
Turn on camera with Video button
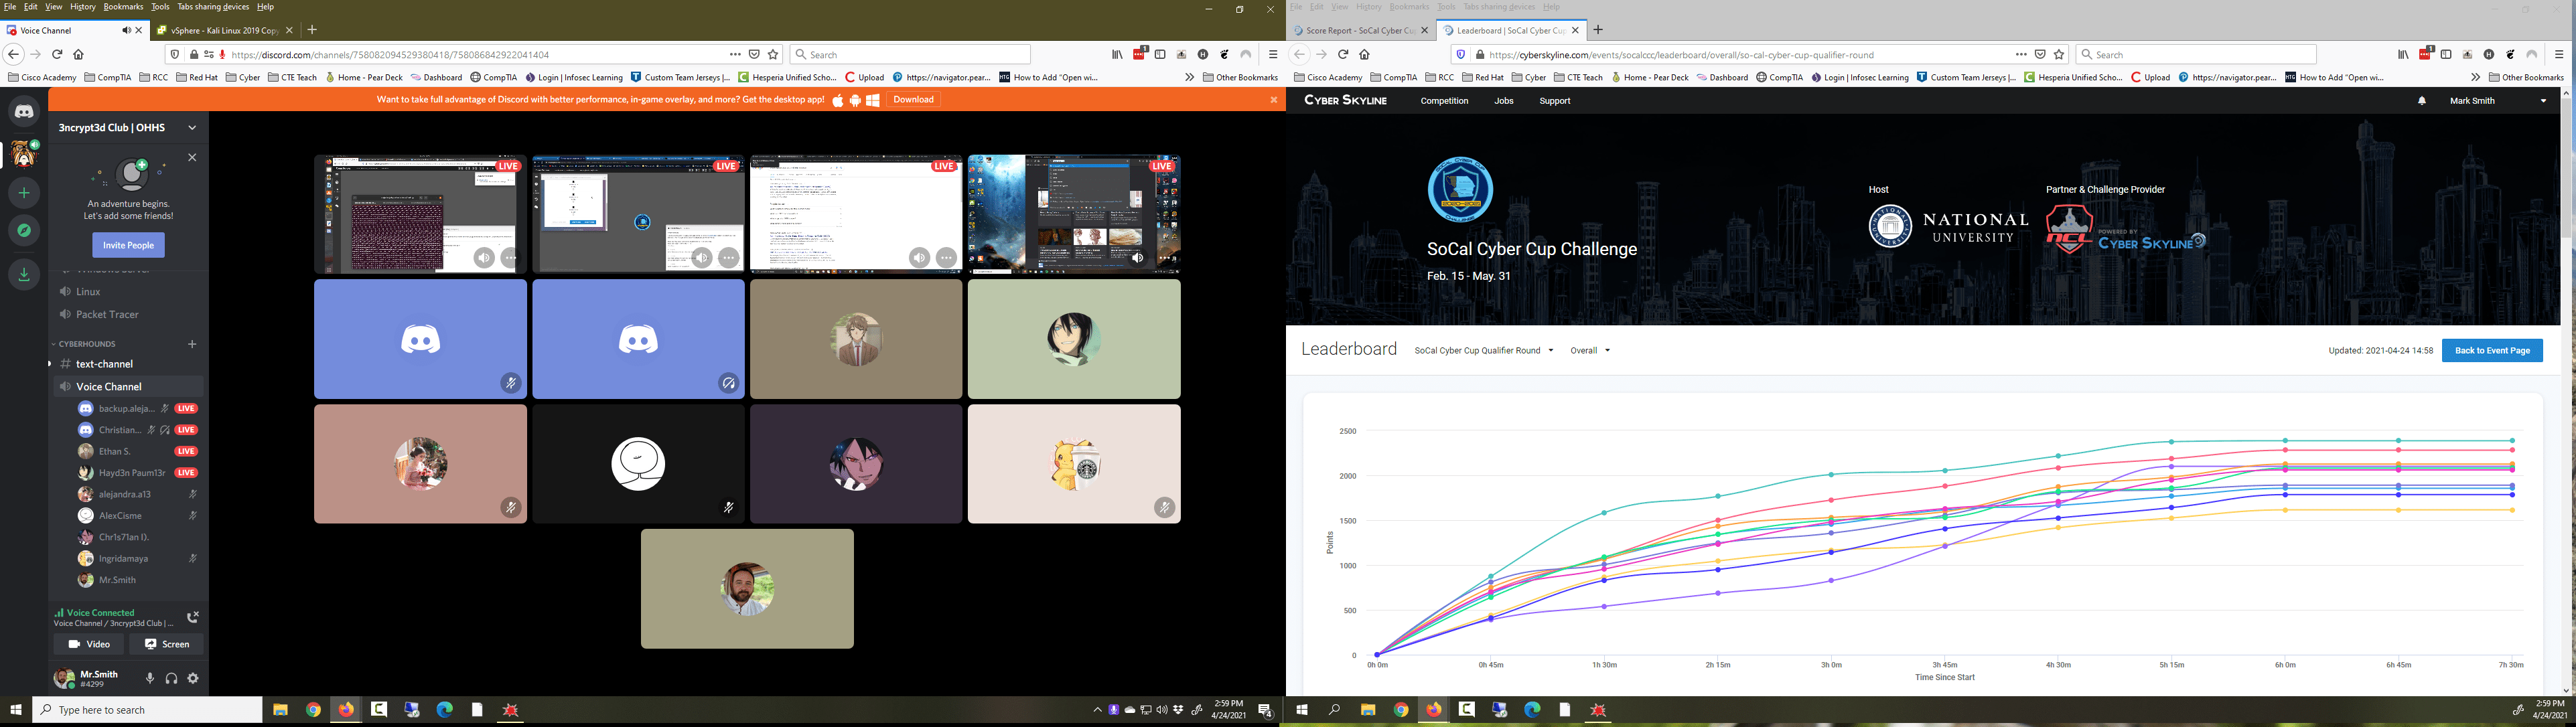pos(89,644)
